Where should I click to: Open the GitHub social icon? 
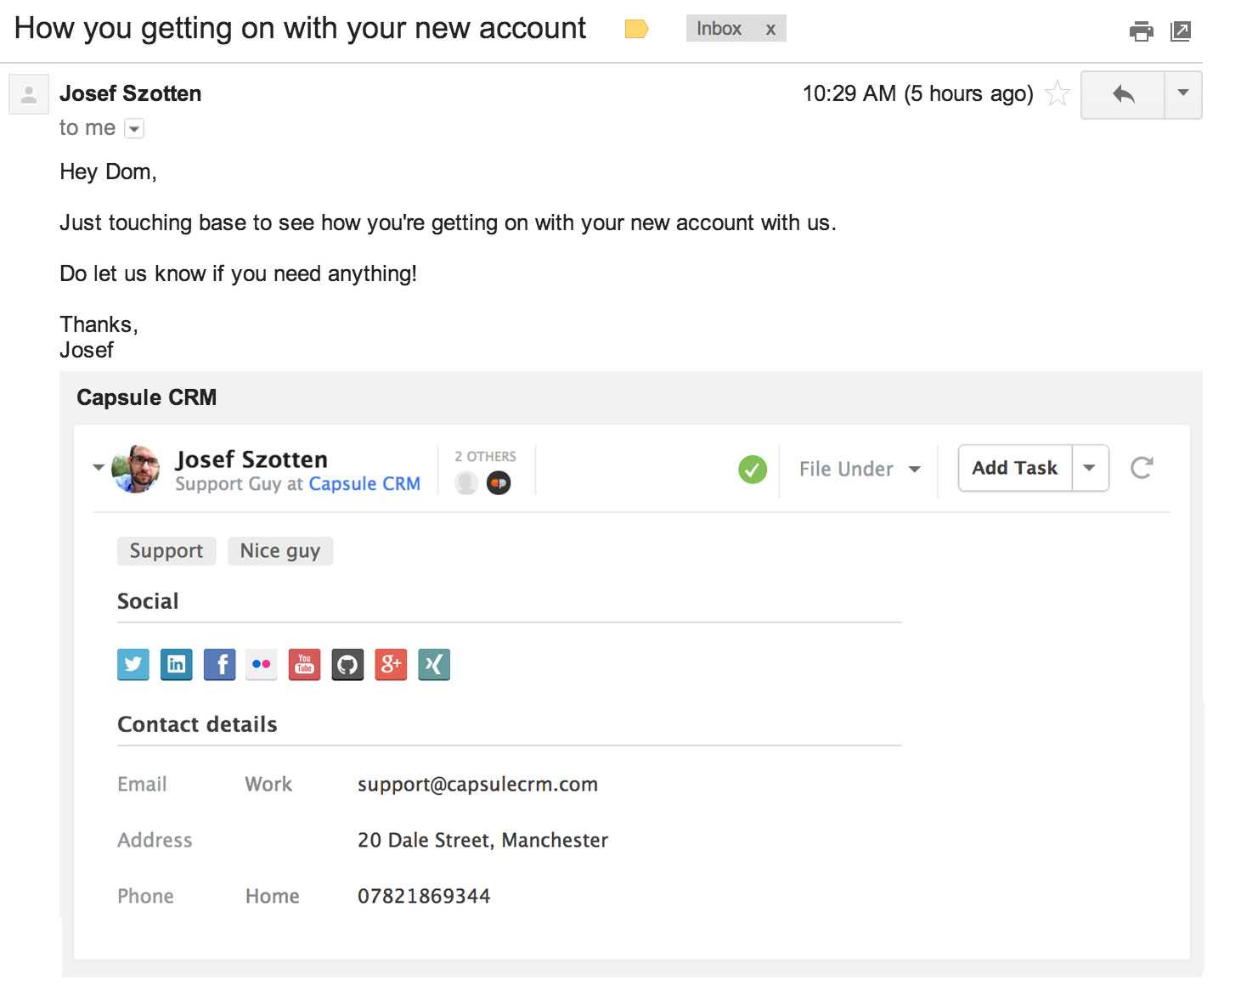click(x=347, y=664)
